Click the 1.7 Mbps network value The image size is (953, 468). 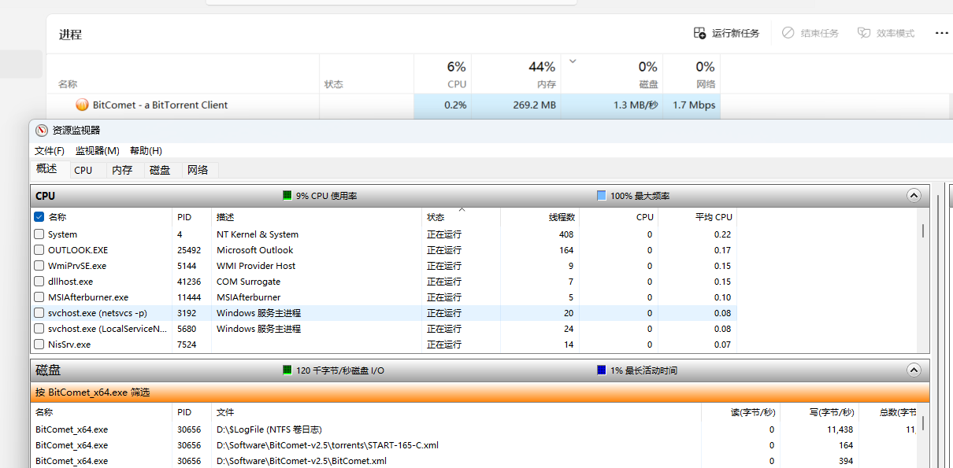(694, 105)
